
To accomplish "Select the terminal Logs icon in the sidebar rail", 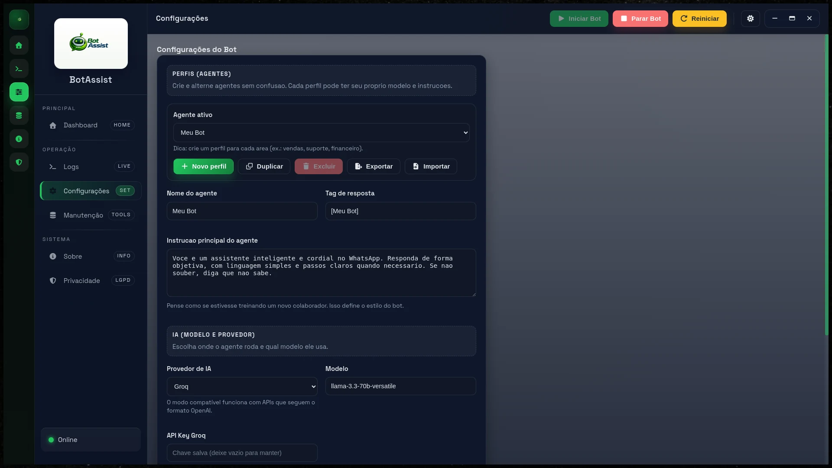I will pyautogui.click(x=19, y=68).
